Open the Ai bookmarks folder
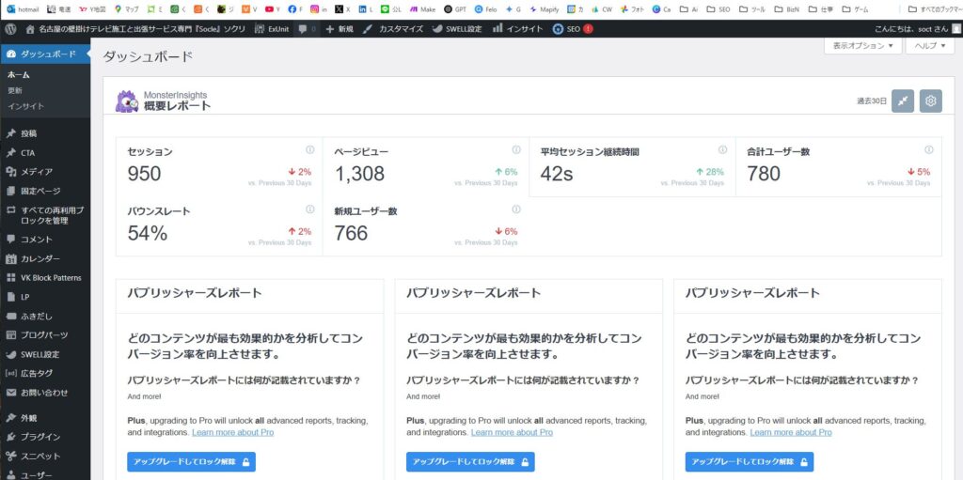Image resolution: width=963 pixels, height=480 pixels. [689, 9]
